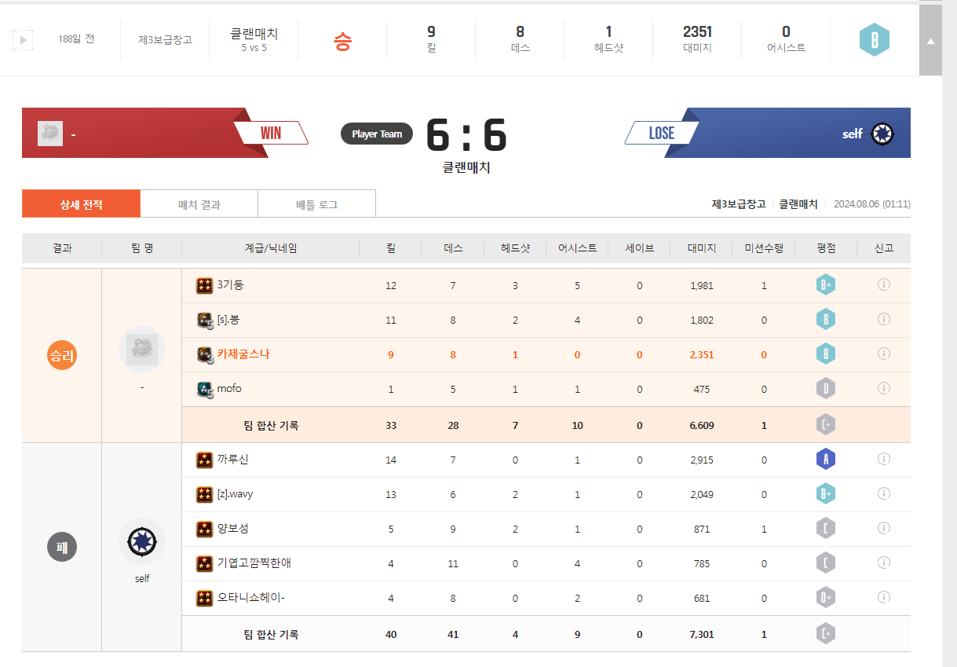Click the self emblem in blue banner

pos(882,134)
